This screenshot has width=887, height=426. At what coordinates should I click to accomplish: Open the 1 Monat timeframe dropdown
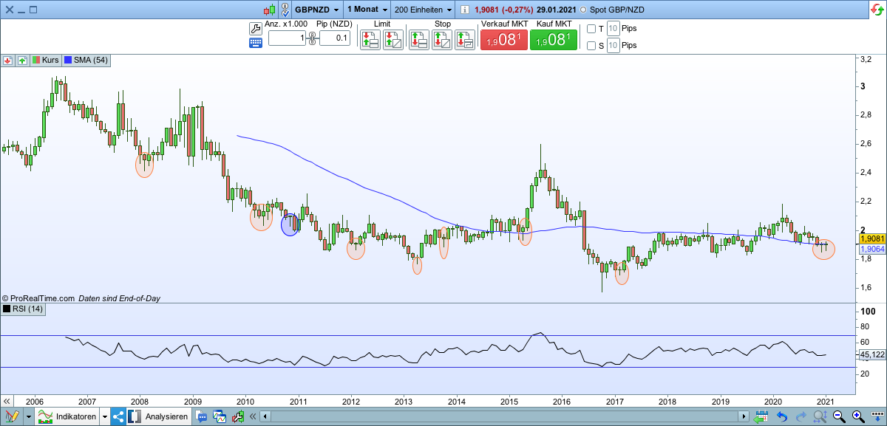(x=365, y=10)
